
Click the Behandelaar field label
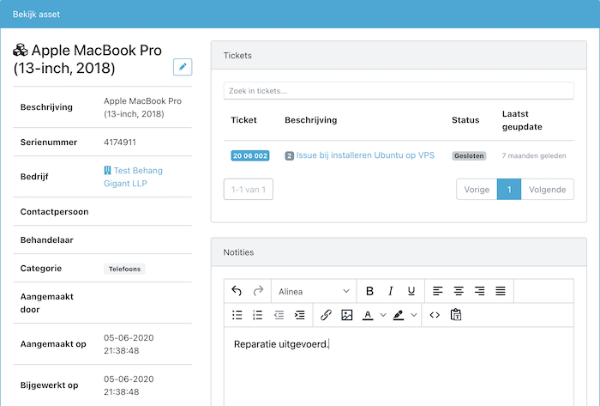46,240
